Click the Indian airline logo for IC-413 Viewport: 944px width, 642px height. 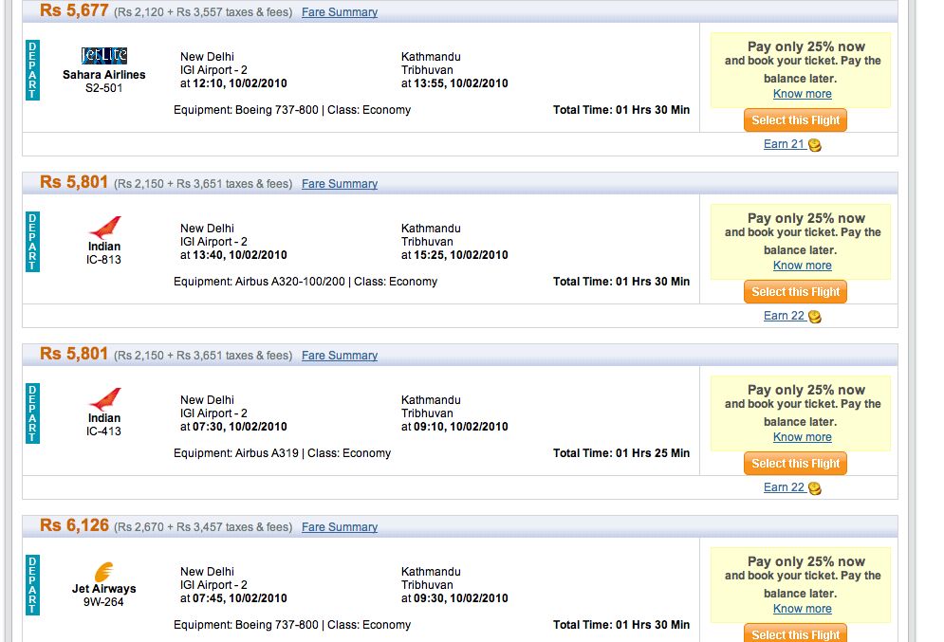tap(104, 399)
